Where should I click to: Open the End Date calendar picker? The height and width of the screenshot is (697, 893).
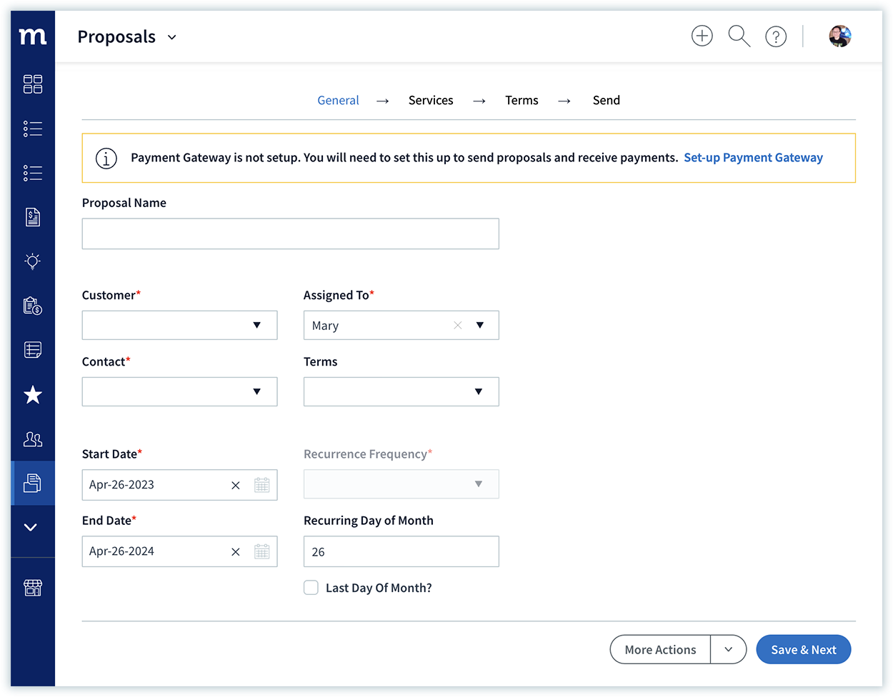[x=262, y=551]
